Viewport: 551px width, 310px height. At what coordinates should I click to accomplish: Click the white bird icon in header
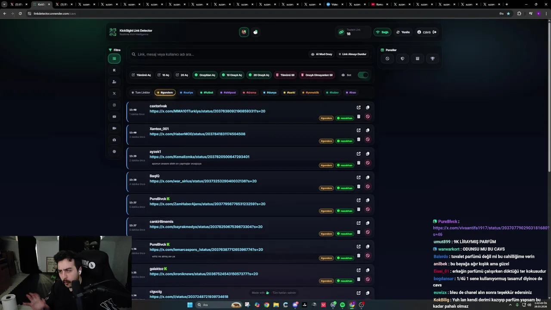click(x=256, y=32)
